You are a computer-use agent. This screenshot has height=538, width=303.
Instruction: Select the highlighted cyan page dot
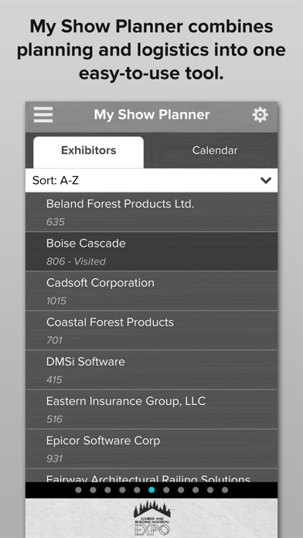pyautogui.click(x=151, y=490)
